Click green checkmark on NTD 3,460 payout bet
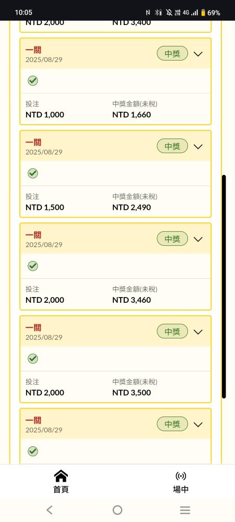The width and height of the screenshot is (235, 522). 32,266
